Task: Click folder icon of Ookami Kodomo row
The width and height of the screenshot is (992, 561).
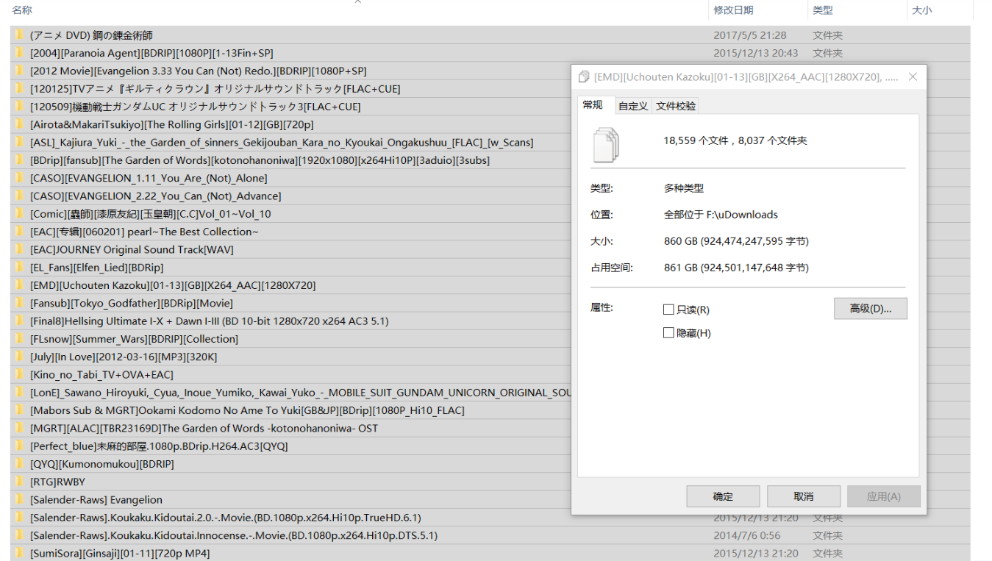Action: pyautogui.click(x=20, y=410)
